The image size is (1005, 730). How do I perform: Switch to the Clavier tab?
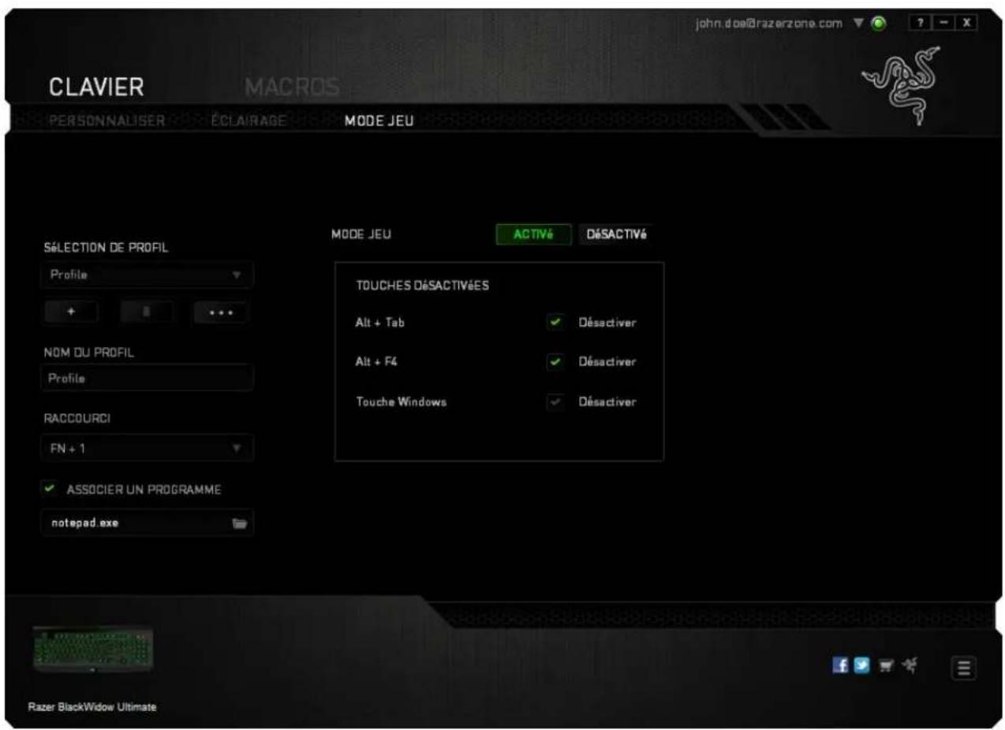coord(96,87)
